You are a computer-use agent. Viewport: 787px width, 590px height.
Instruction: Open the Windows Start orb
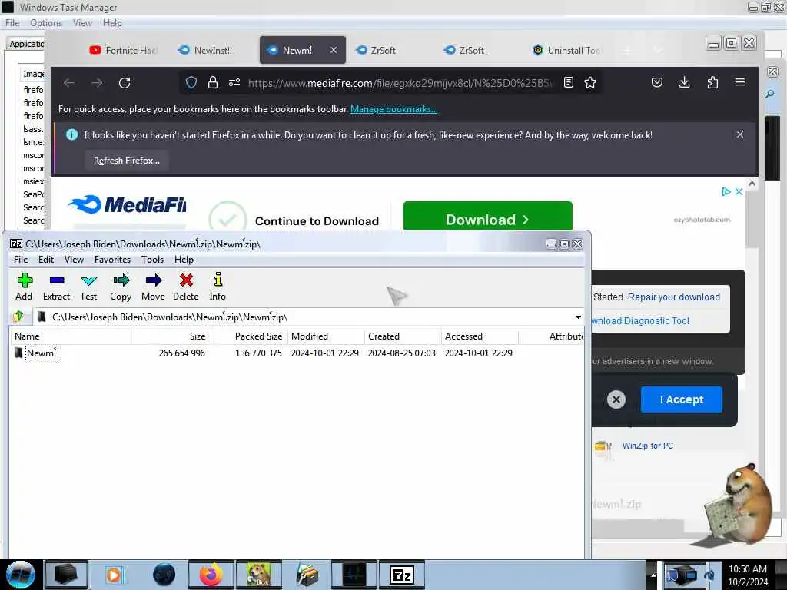point(20,575)
